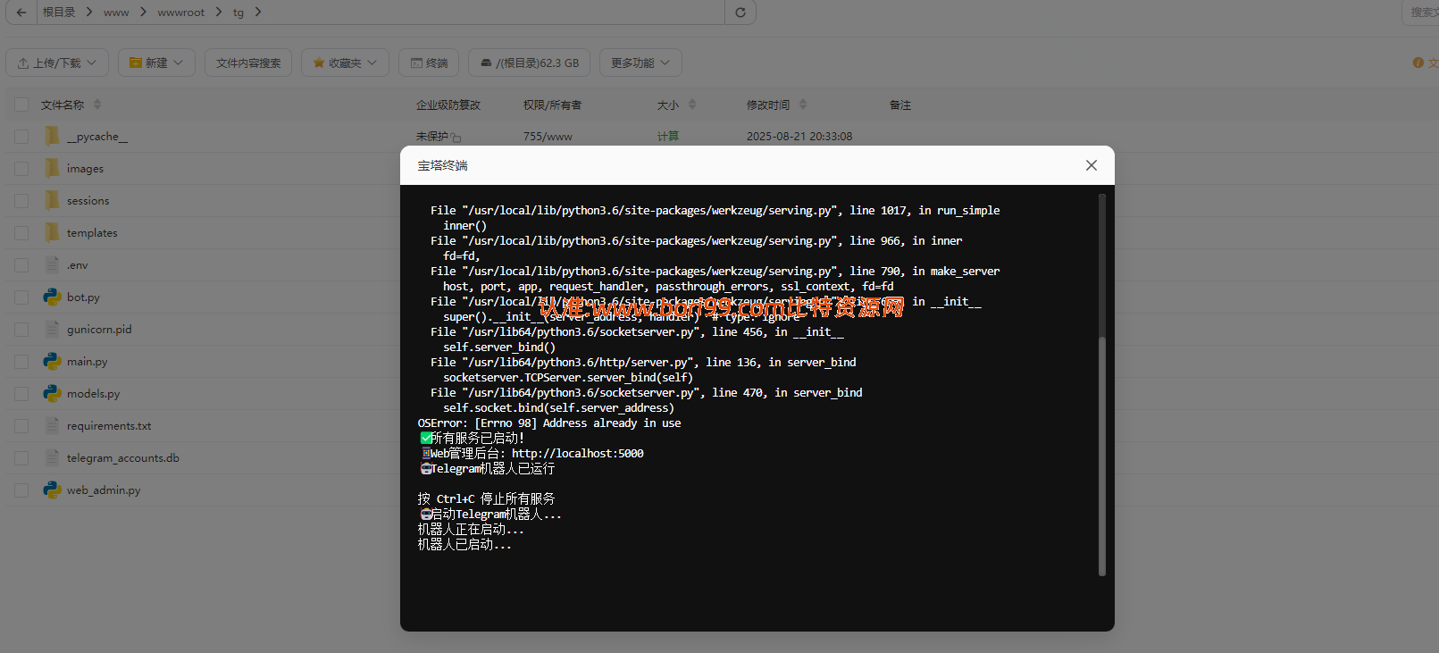Image resolution: width=1439 pixels, height=653 pixels.
Task: Expand chevron after wwwroot breadcrumb
Action: pyautogui.click(x=218, y=13)
